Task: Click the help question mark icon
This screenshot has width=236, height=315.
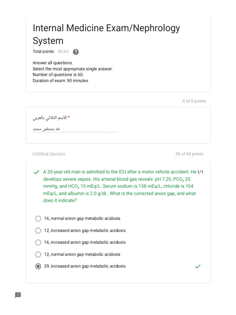Action: (x=76, y=52)
